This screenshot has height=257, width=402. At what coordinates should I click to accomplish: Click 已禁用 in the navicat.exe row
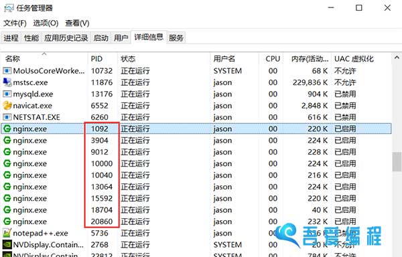click(345, 106)
